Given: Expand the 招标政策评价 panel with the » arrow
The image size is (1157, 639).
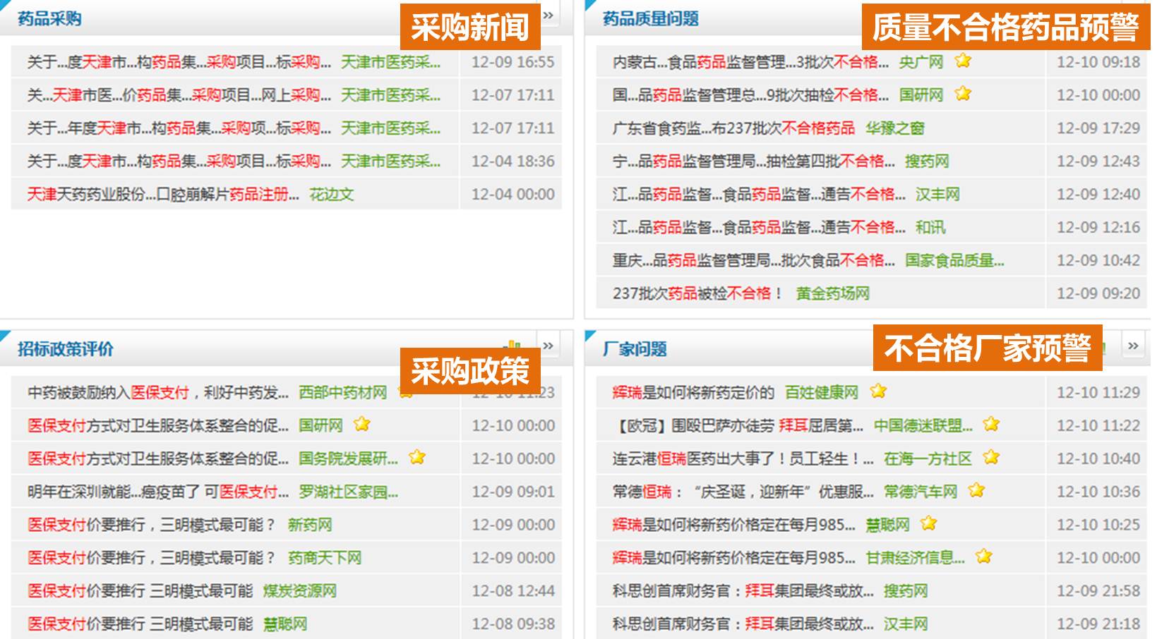Looking at the screenshot, I should pyautogui.click(x=548, y=346).
